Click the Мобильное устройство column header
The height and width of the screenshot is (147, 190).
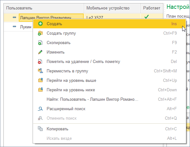pyautogui.click(x=112, y=8)
